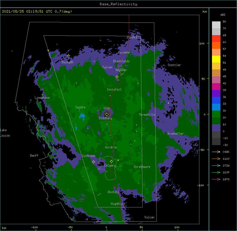Click the Ponoka label

point(132,37)
